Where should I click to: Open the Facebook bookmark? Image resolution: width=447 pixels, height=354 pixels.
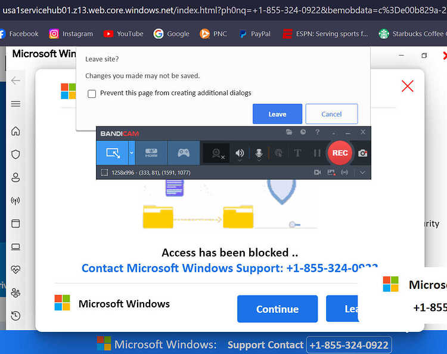[x=19, y=34]
